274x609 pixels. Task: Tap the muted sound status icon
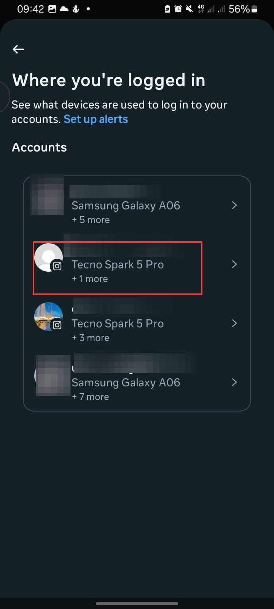pyautogui.click(x=189, y=9)
